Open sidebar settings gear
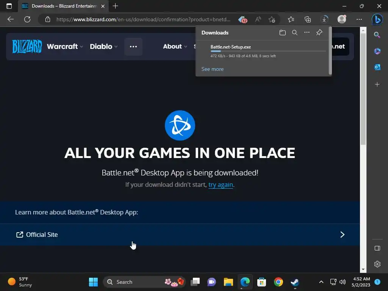Screen dimensions: 388x291 click(x=377, y=264)
